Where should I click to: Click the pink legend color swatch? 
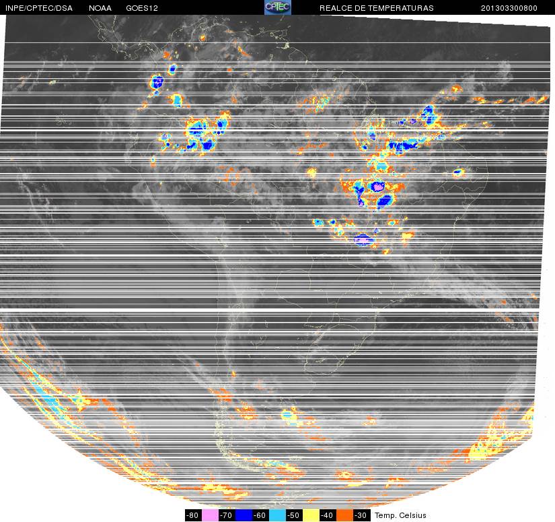click(210, 515)
